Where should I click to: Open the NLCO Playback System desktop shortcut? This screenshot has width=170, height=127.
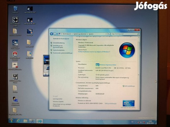[x=15, y=22]
